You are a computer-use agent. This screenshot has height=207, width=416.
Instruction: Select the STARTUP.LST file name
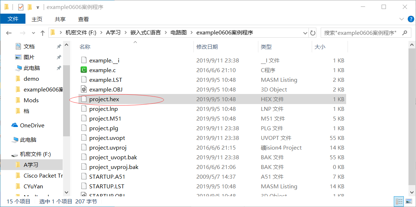[107, 187]
